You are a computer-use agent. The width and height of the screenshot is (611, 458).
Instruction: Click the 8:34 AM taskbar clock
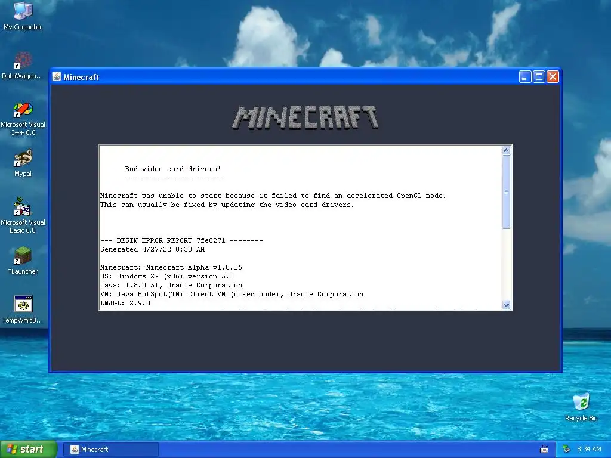(589, 450)
